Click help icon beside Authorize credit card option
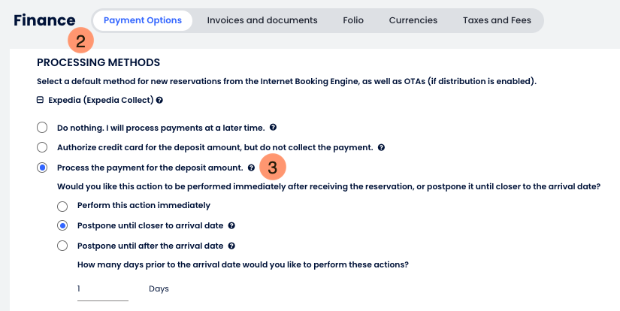Screen dimensions: 620x311 coord(381,147)
